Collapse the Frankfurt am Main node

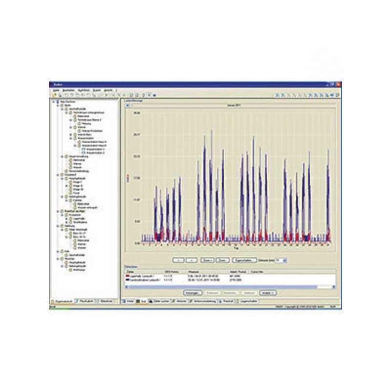[x=58, y=211]
